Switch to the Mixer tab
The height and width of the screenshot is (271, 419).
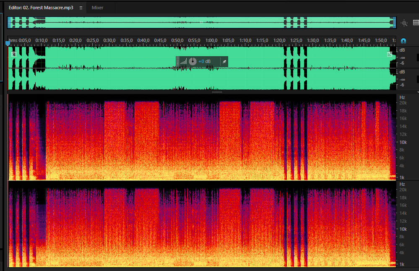98,8
